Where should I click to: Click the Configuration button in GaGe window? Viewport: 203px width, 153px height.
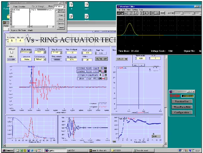pyautogui.click(x=182, y=112)
